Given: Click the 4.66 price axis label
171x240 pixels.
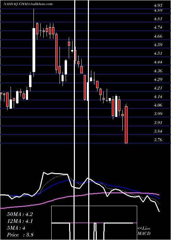Looking at the screenshot, I should coord(158,36).
